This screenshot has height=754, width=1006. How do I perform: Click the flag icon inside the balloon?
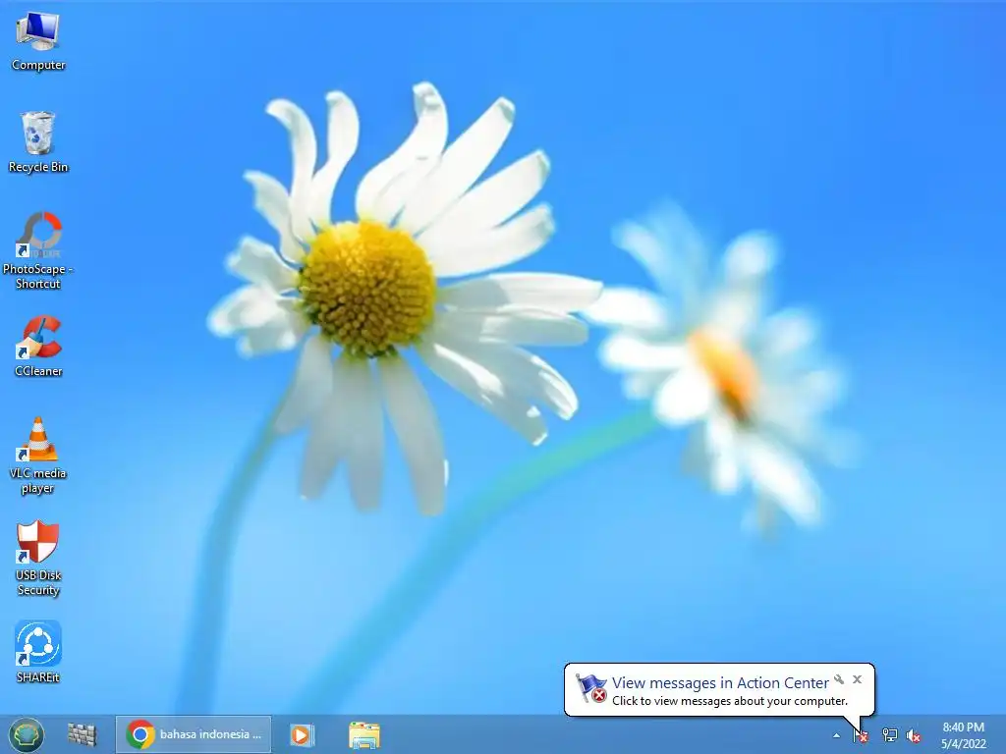[590, 688]
